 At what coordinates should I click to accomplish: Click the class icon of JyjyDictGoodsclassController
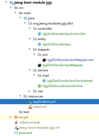coord(39,34)
